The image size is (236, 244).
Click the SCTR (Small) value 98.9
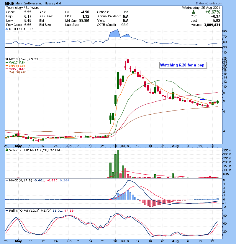(125, 25)
